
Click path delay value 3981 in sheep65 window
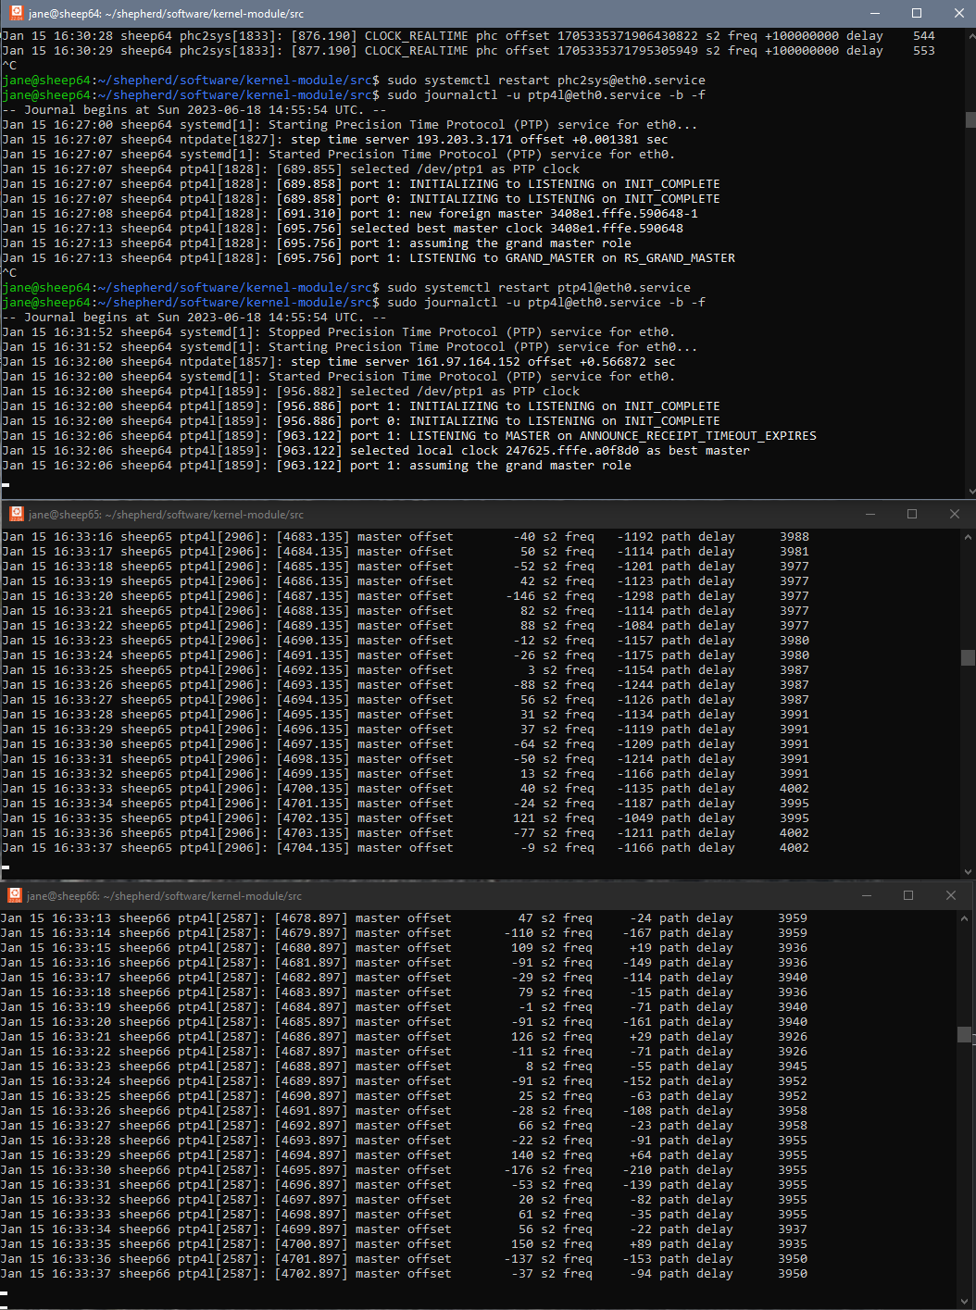795,552
